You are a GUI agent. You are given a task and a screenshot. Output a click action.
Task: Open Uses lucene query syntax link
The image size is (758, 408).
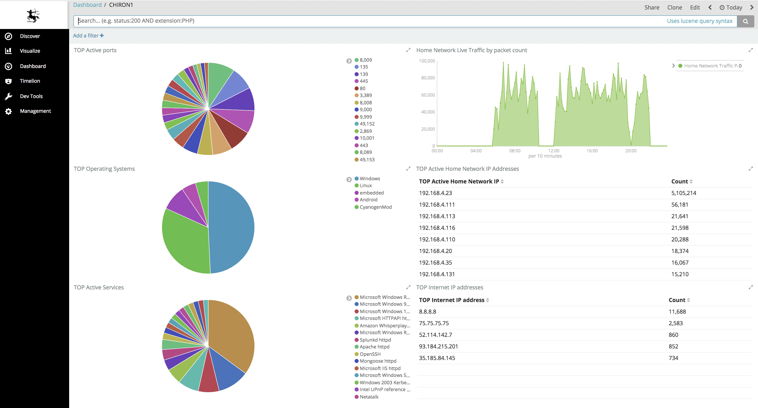point(699,21)
